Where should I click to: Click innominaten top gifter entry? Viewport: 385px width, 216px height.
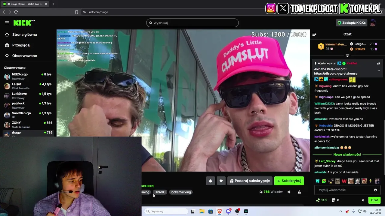[332, 46]
